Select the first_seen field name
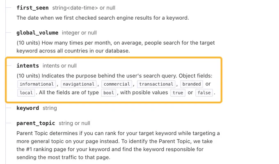Image resolution: width=279 pixels, height=164 pixels. 32,8
